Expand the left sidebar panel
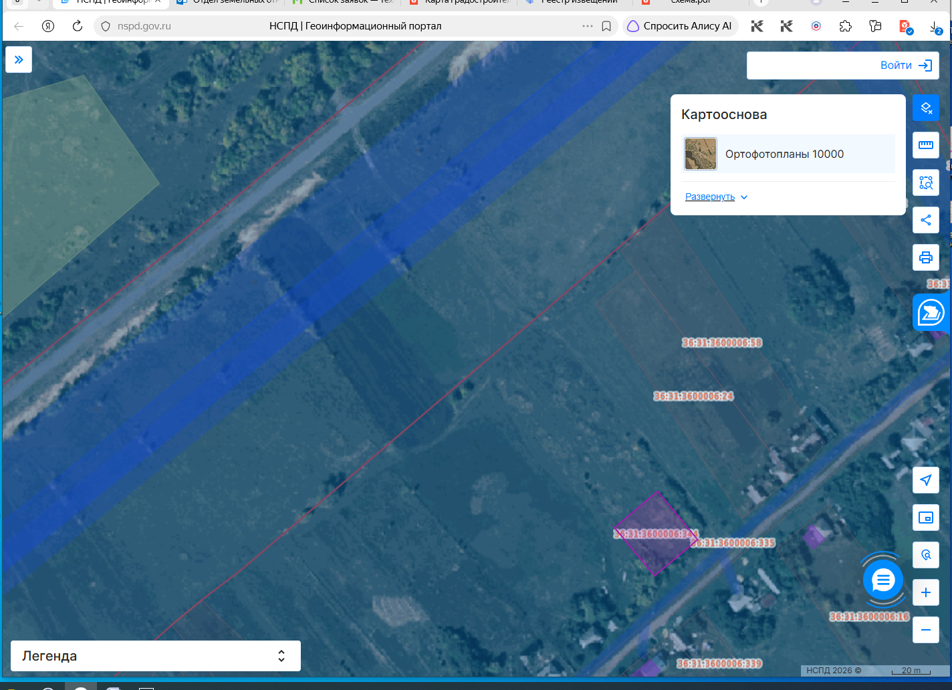This screenshot has width=952, height=690. click(19, 60)
